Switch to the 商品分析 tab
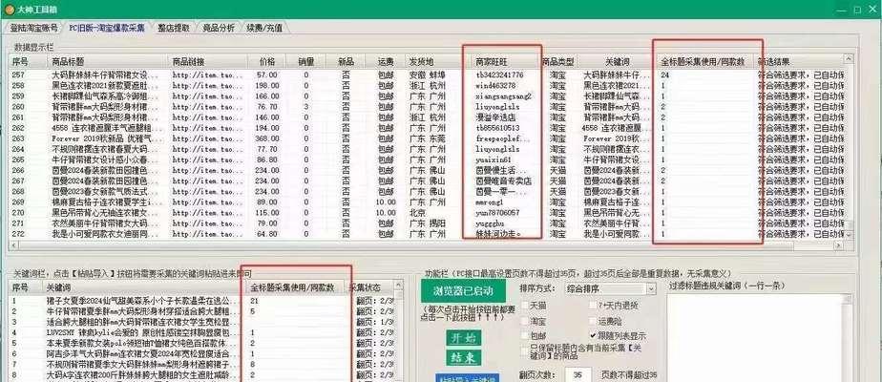This screenshot has width=882, height=382. click(219, 27)
